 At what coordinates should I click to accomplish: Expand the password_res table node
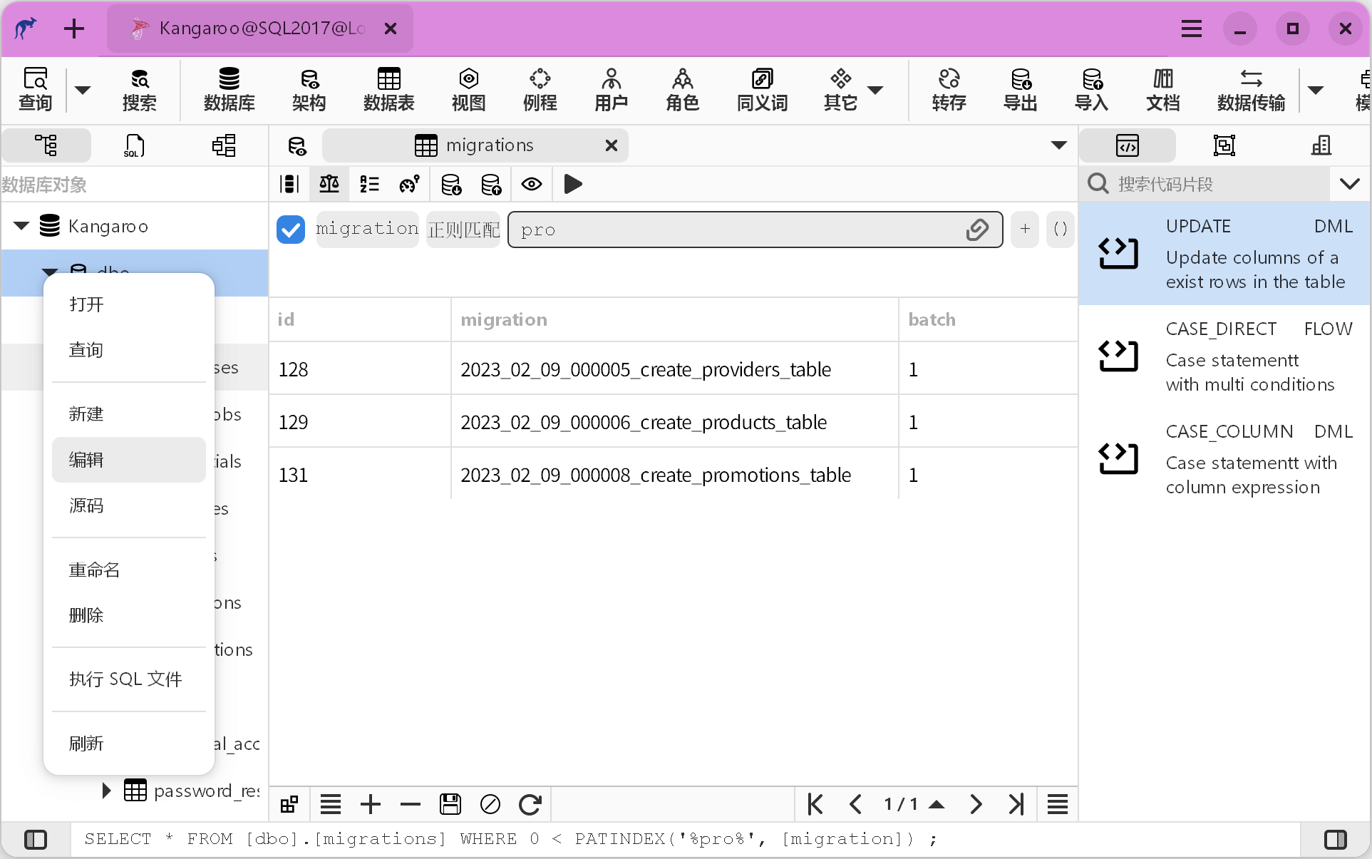(106, 791)
